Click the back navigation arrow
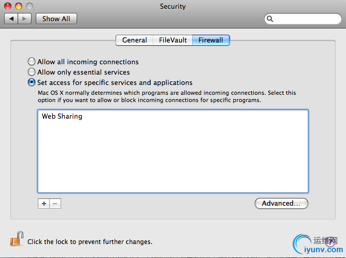Screen dimensions: 346x258 pyautogui.click(x=11, y=19)
